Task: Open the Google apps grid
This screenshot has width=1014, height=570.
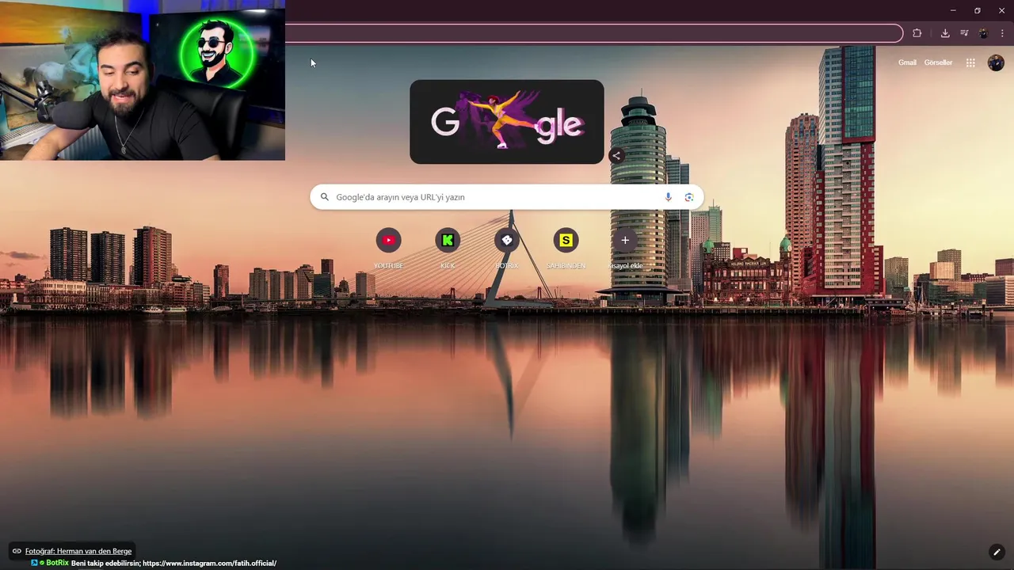Action: point(970,63)
